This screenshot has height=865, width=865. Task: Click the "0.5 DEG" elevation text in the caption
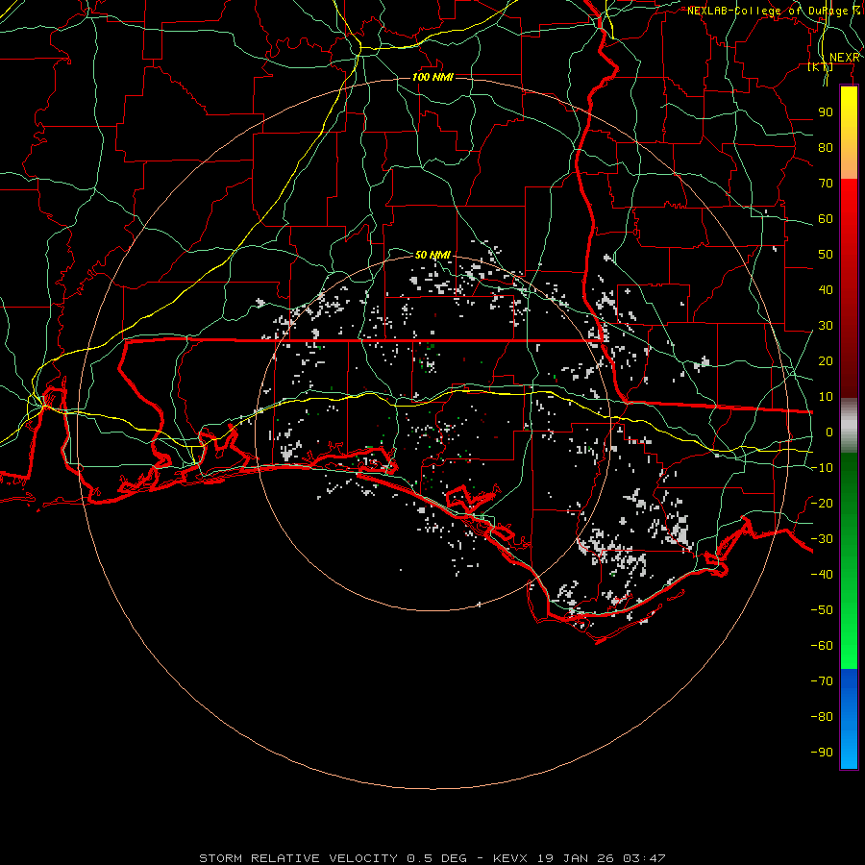coord(437,858)
